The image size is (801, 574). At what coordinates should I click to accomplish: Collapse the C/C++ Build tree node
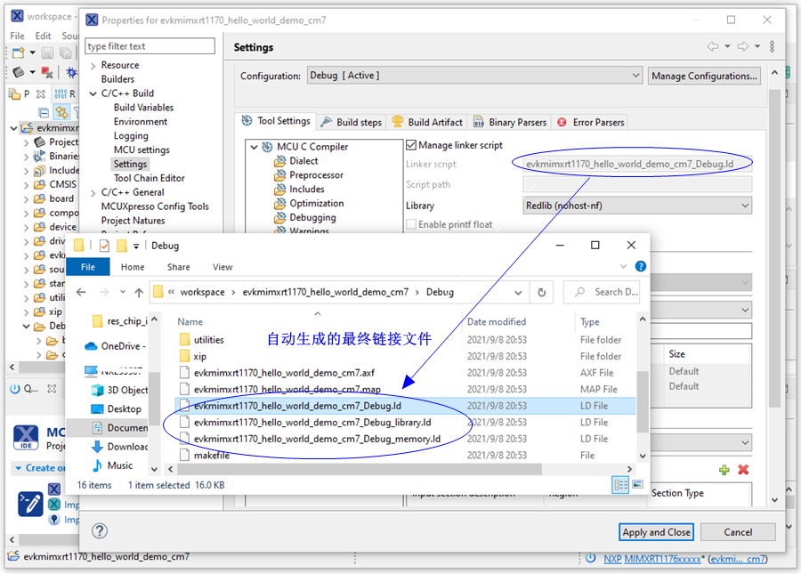pos(93,93)
